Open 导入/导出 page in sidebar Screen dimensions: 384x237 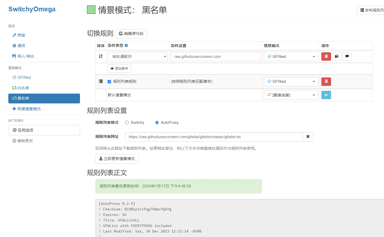coord(23,56)
